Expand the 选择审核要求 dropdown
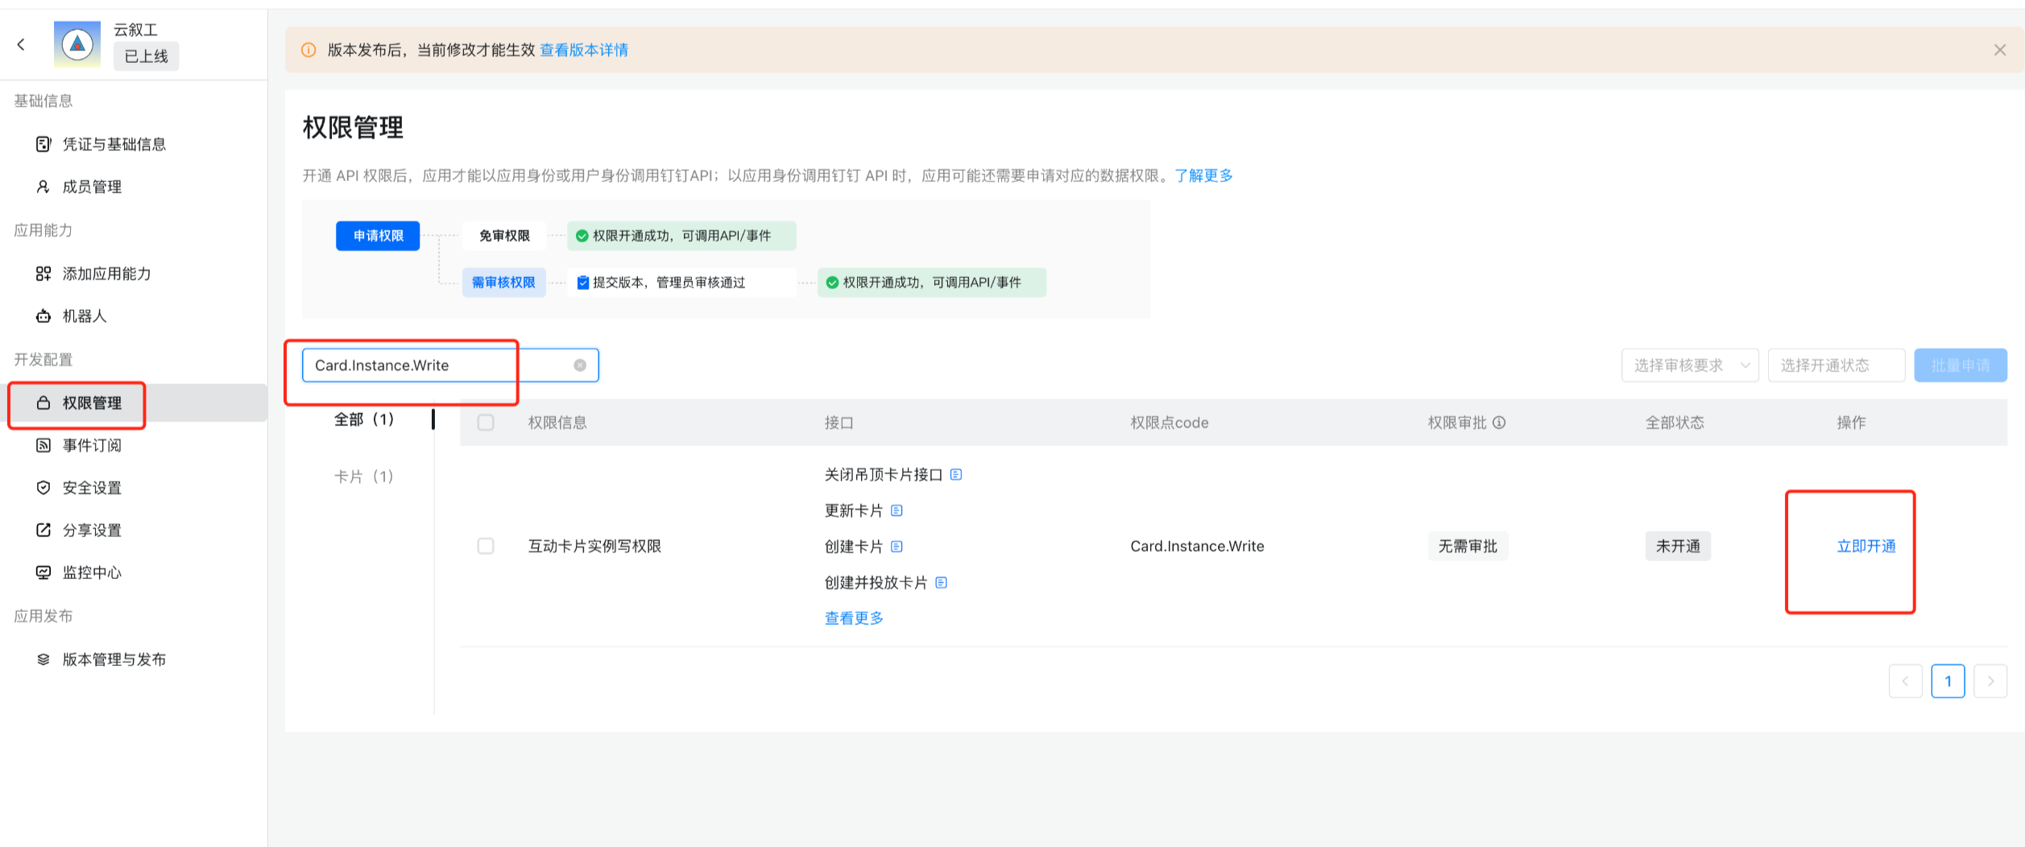This screenshot has height=847, width=2025. (x=1689, y=366)
